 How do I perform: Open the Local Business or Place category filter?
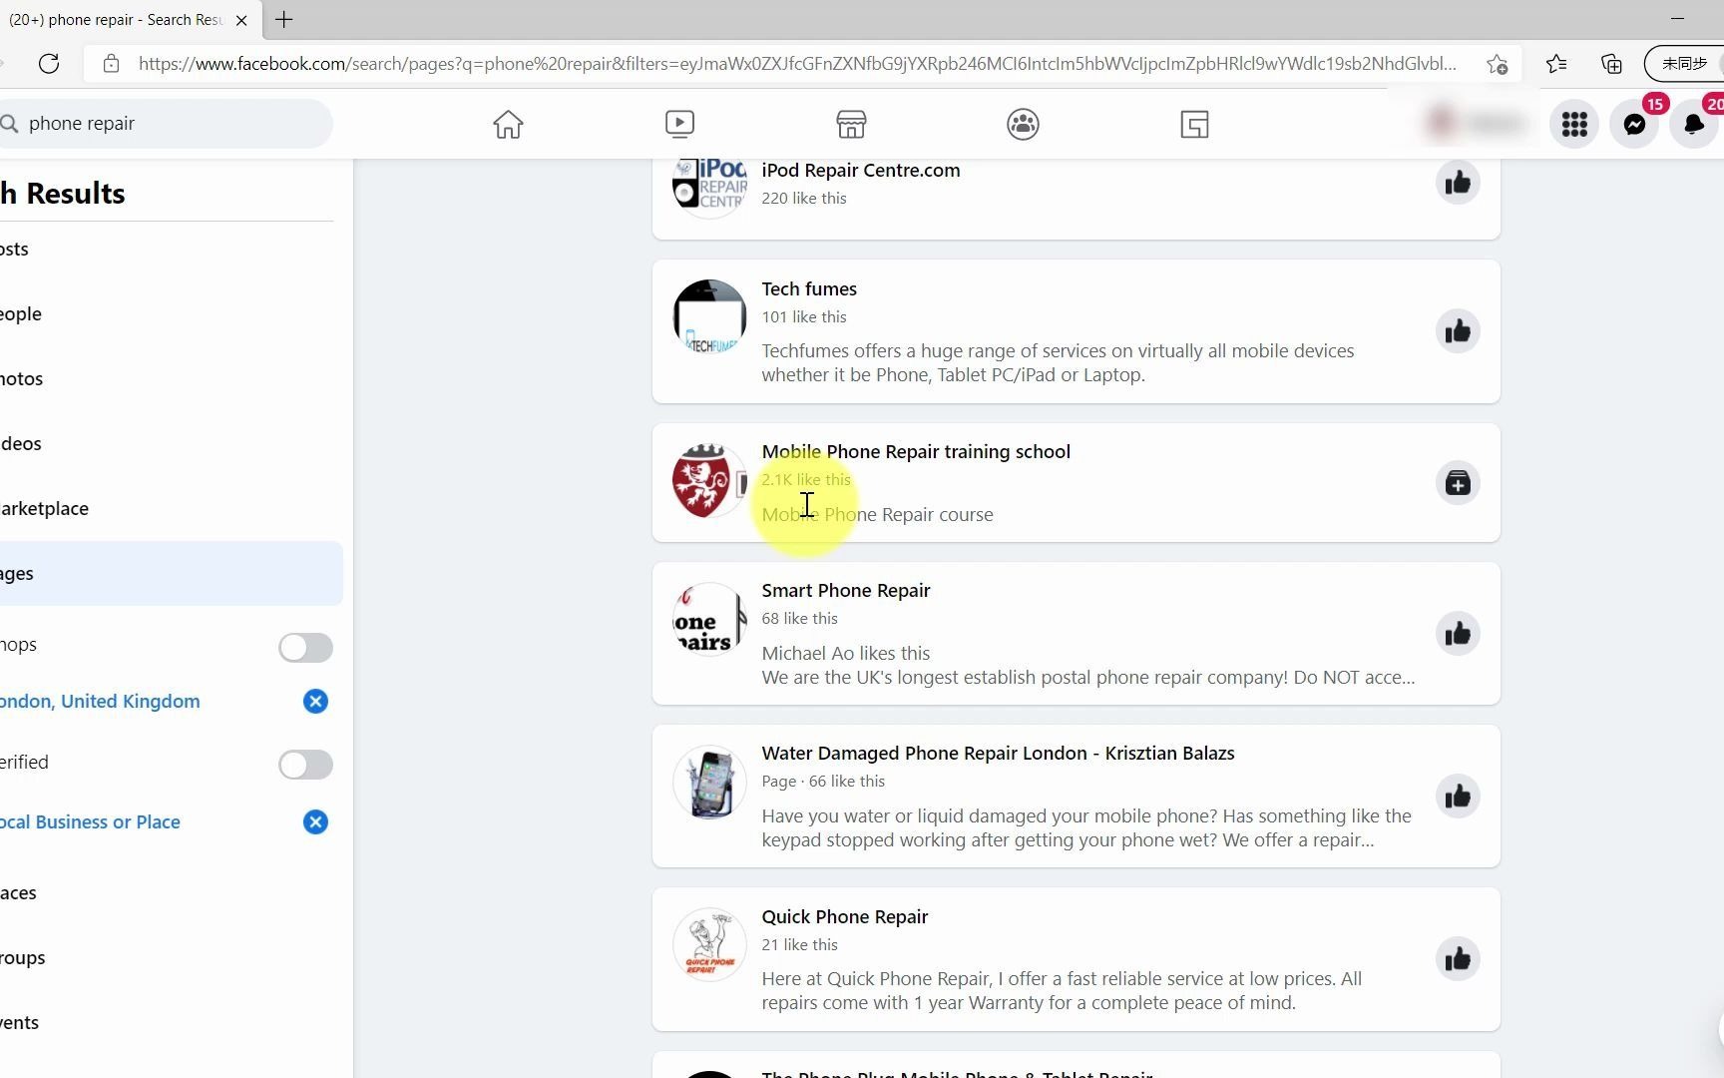[x=90, y=822]
